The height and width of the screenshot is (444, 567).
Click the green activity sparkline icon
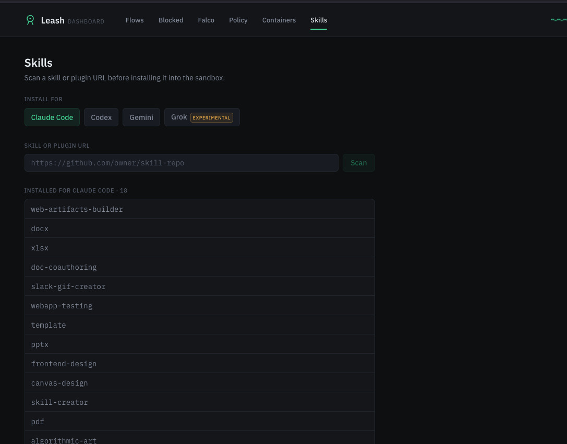(x=559, y=20)
